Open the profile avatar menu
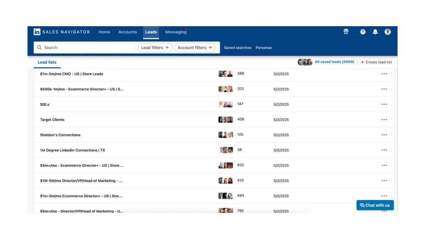This screenshot has height=239, width=425. pyautogui.click(x=388, y=32)
